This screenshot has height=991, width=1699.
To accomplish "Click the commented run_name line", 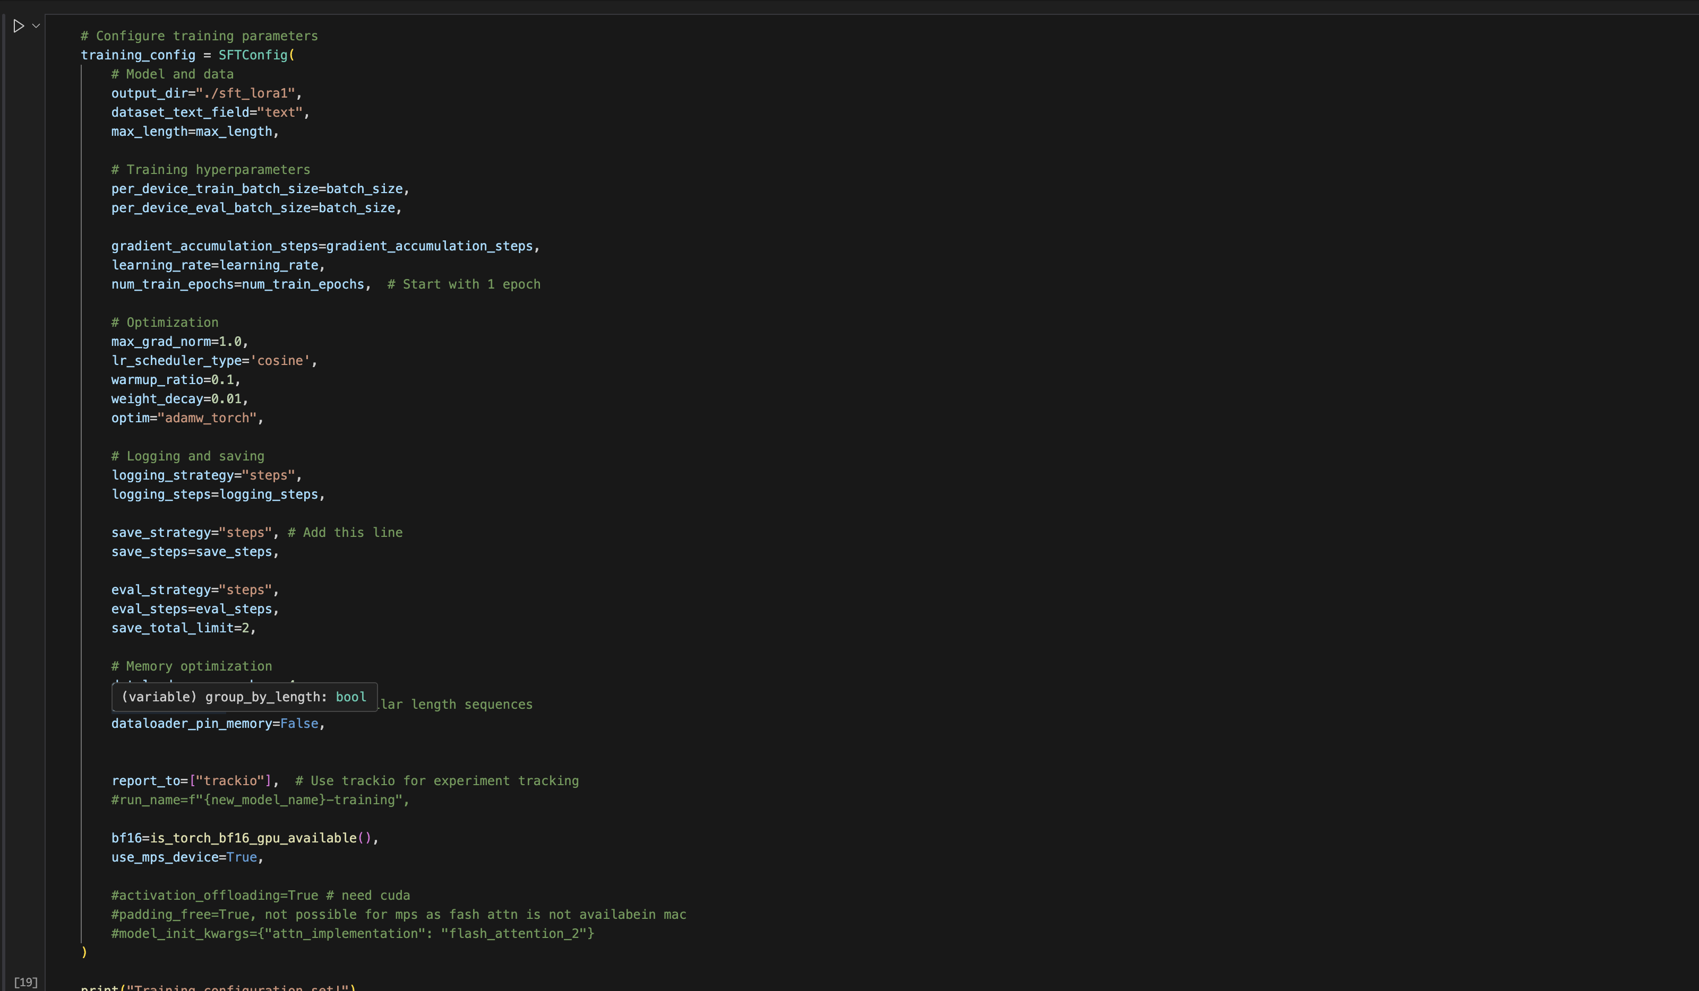I will [260, 799].
